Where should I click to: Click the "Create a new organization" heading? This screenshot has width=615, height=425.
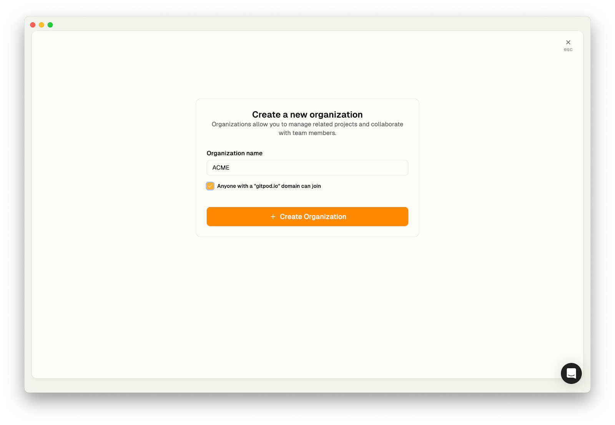pos(307,115)
